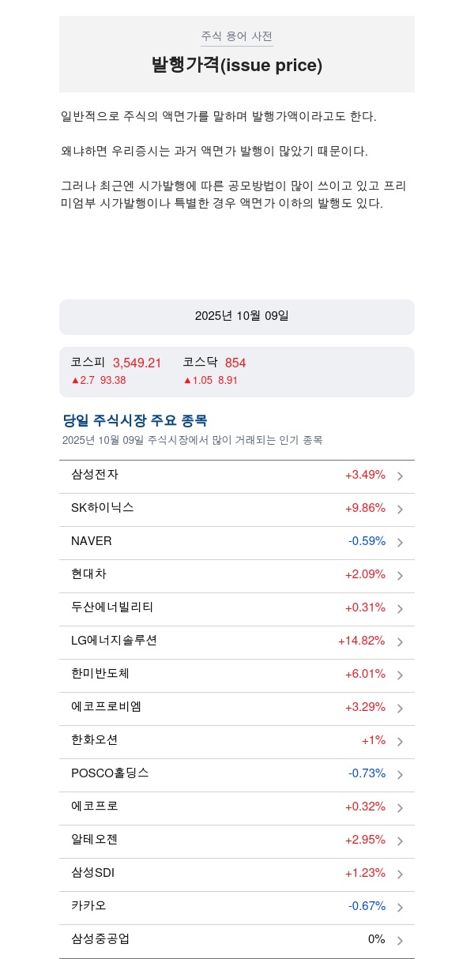
Task: Select the 2025년 10월 09일 date bar
Action: click(x=237, y=317)
